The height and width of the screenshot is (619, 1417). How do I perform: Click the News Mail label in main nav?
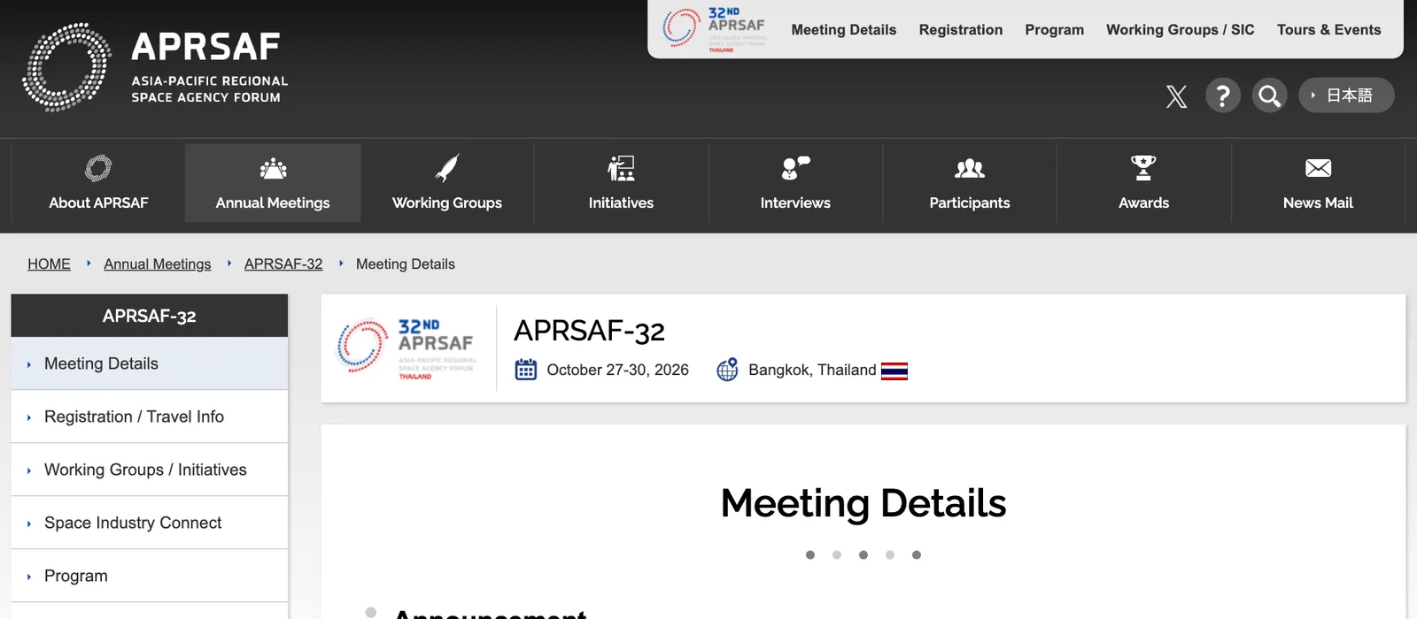(x=1318, y=203)
